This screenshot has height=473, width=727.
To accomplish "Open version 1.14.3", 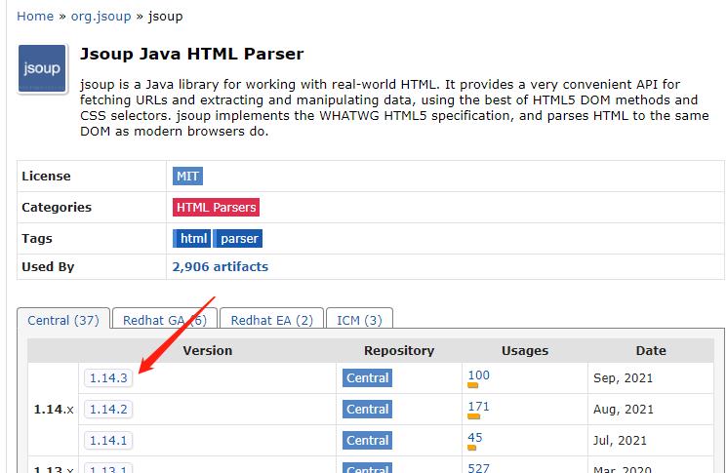I will point(108,378).
